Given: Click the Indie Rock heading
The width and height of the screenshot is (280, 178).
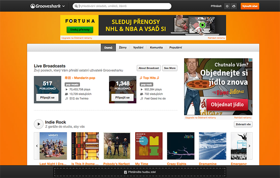Looking at the screenshot, I should point(55,122).
